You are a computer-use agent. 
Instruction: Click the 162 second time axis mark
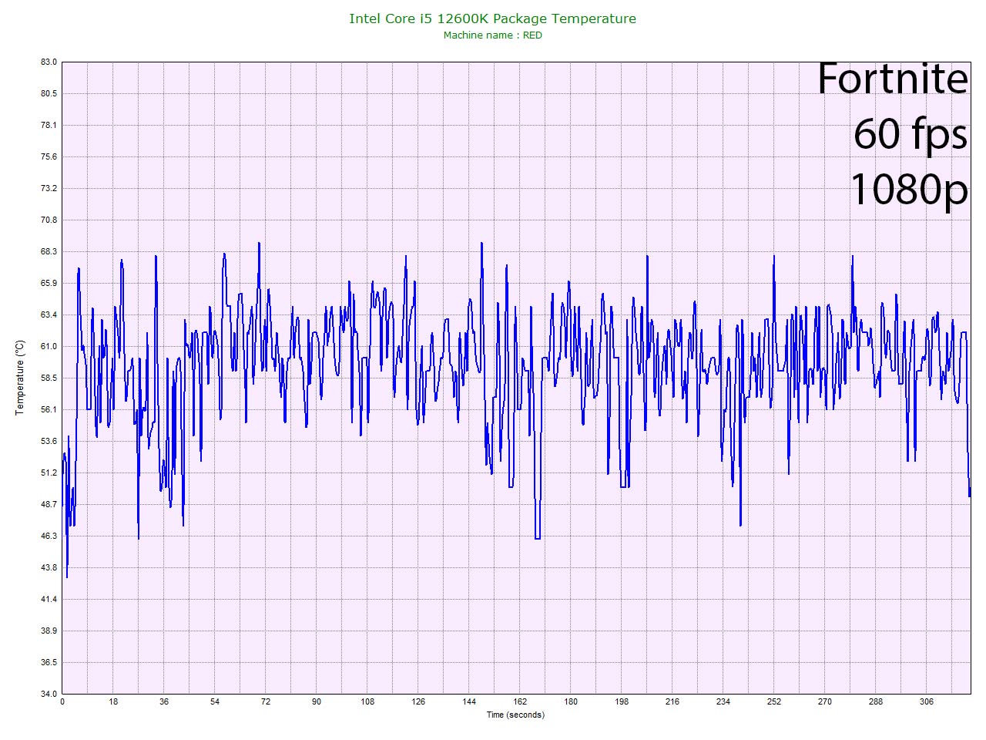(x=520, y=702)
